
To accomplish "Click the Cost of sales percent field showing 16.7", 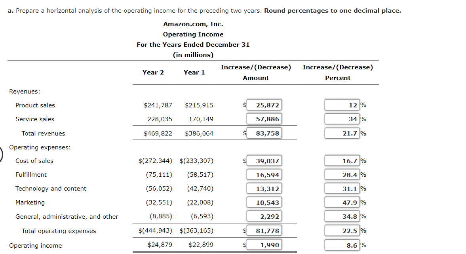I will click(x=342, y=160).
